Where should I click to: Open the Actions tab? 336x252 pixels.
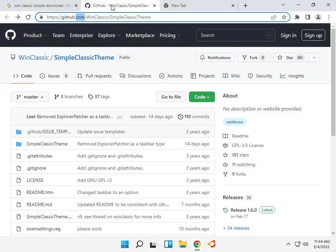pyautogui.click(x=171, y=76)
